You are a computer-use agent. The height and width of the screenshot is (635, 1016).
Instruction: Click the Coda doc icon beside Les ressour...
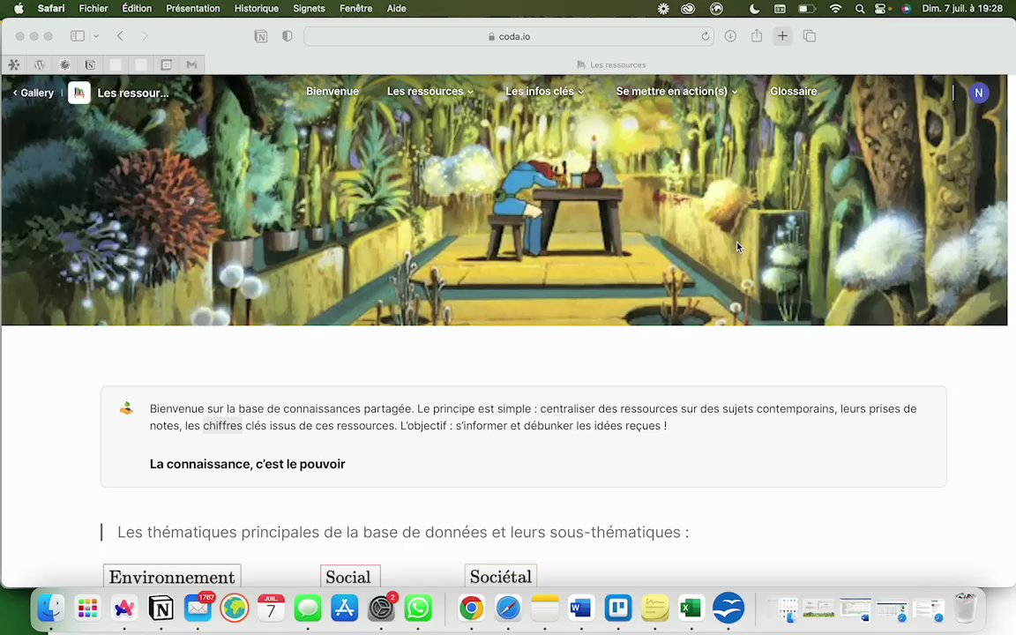click(x=79, y=93)
